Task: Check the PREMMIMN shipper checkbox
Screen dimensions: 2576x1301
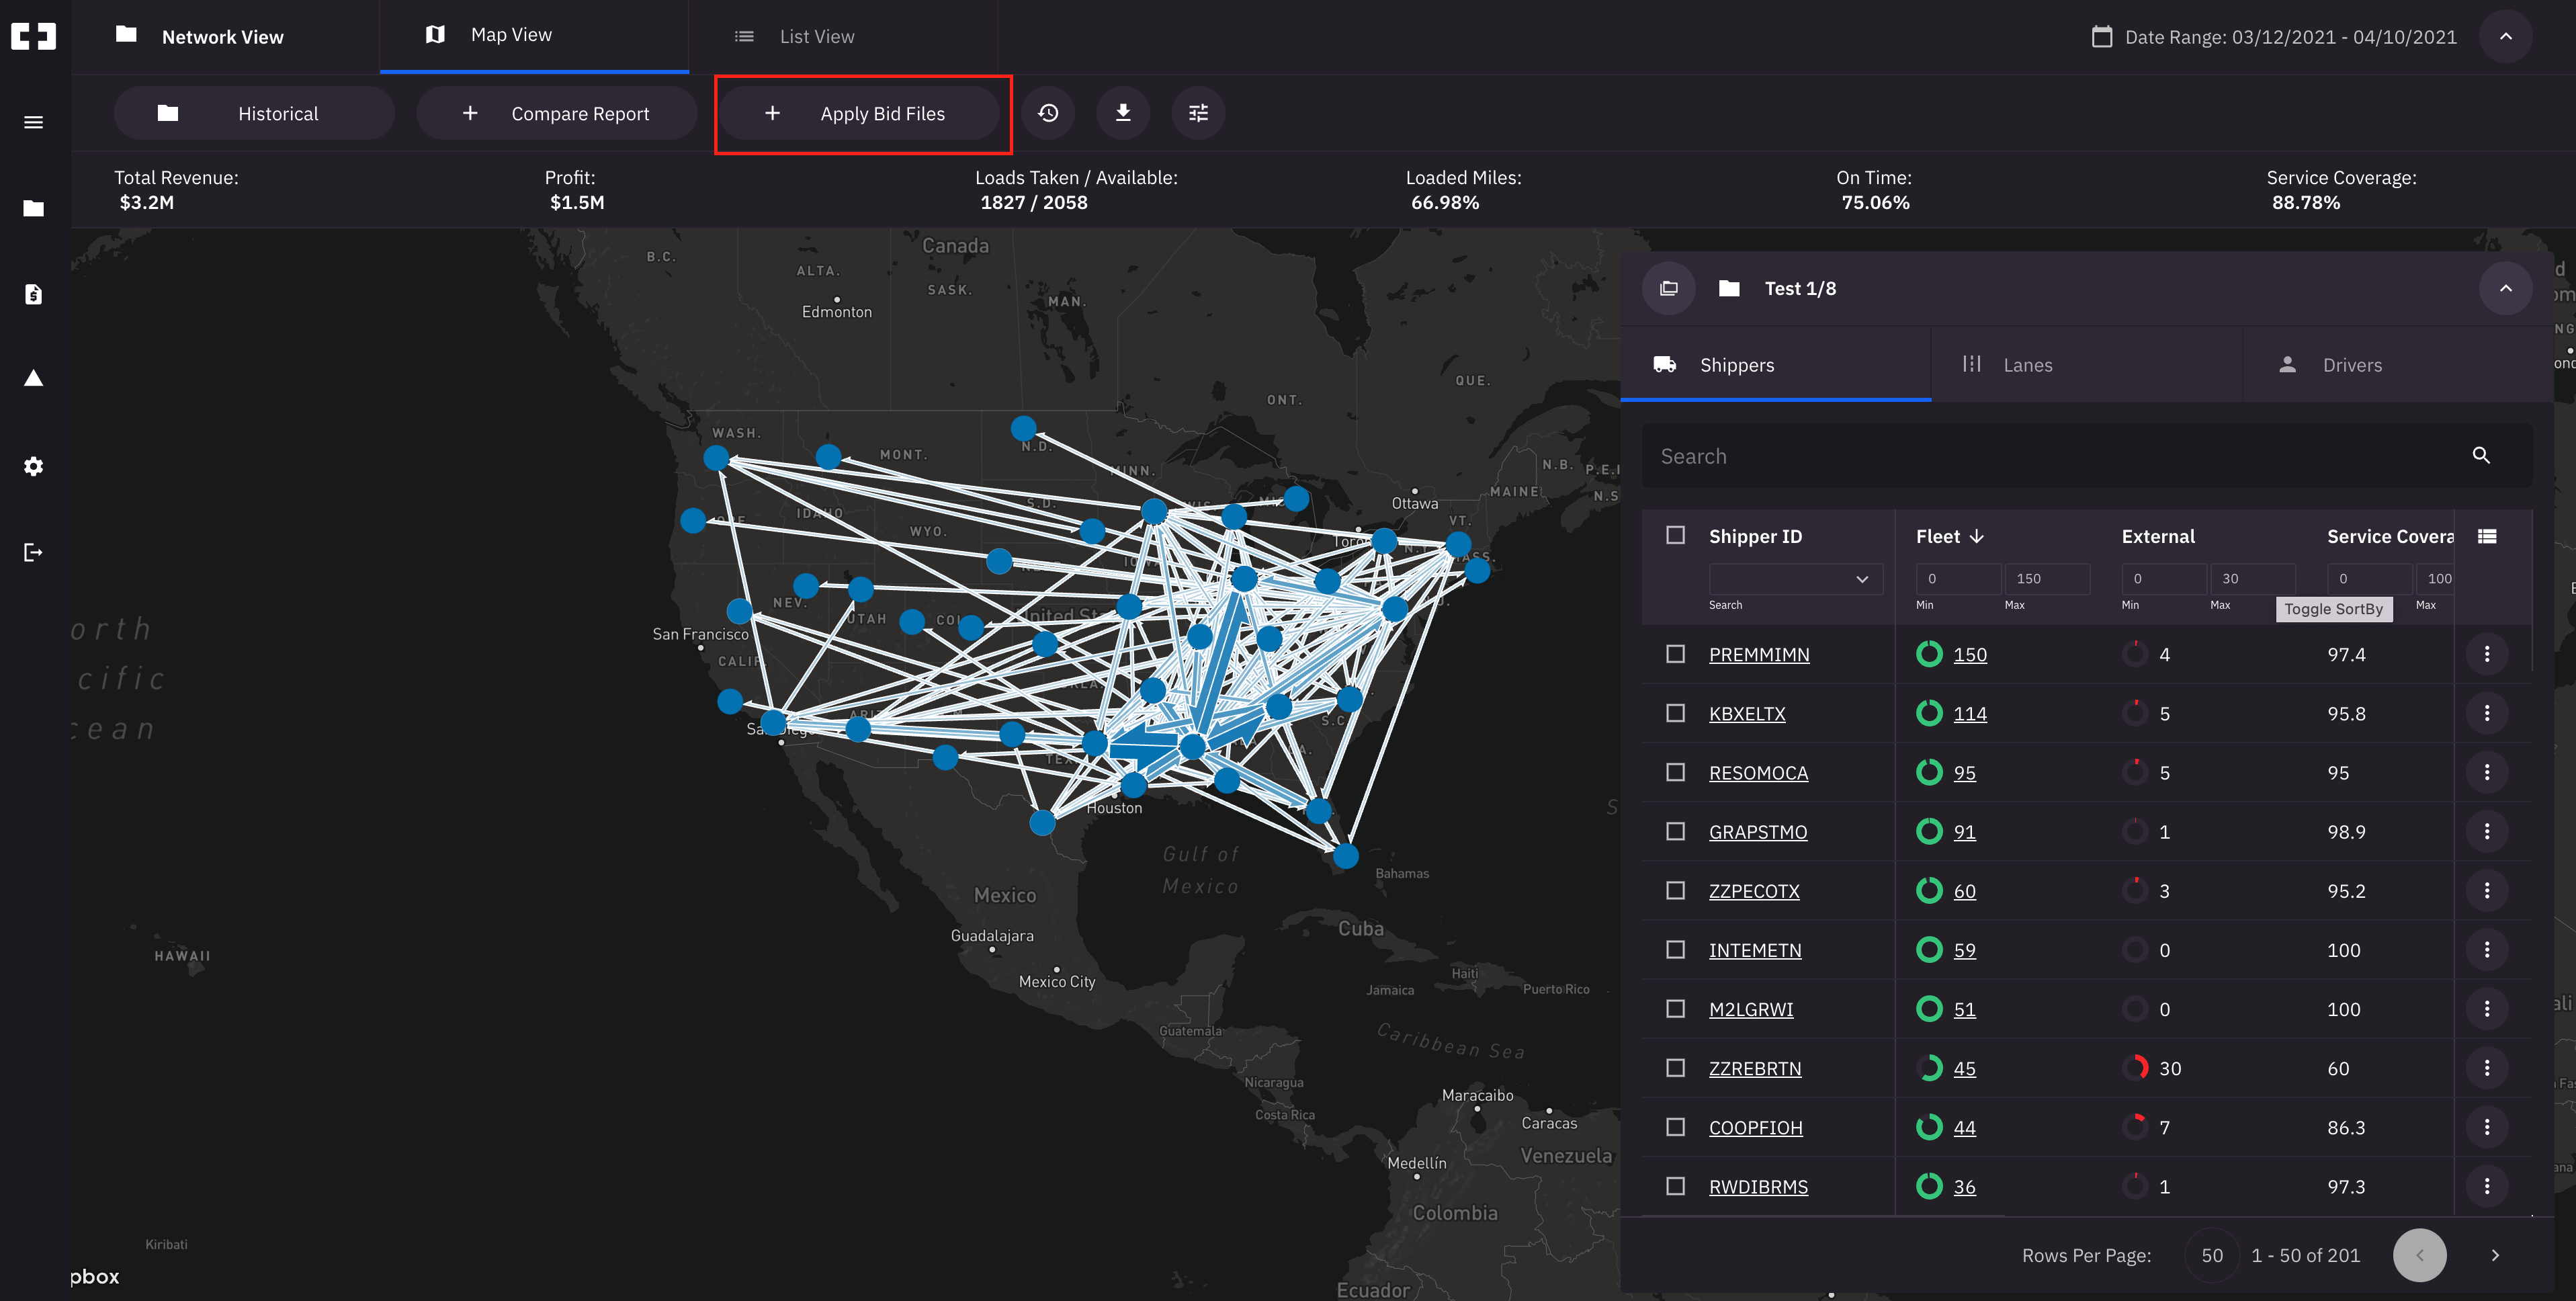Action: [x=1675, y=654]
